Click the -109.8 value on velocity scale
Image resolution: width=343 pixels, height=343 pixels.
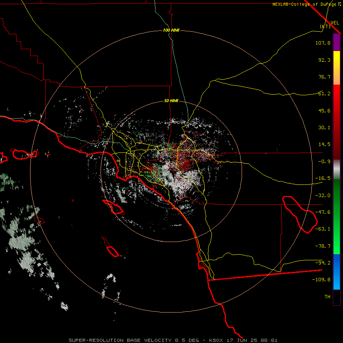(x=321, y=280)
